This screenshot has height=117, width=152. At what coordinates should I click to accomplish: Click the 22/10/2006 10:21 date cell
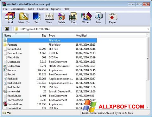(x=85, y=66)
